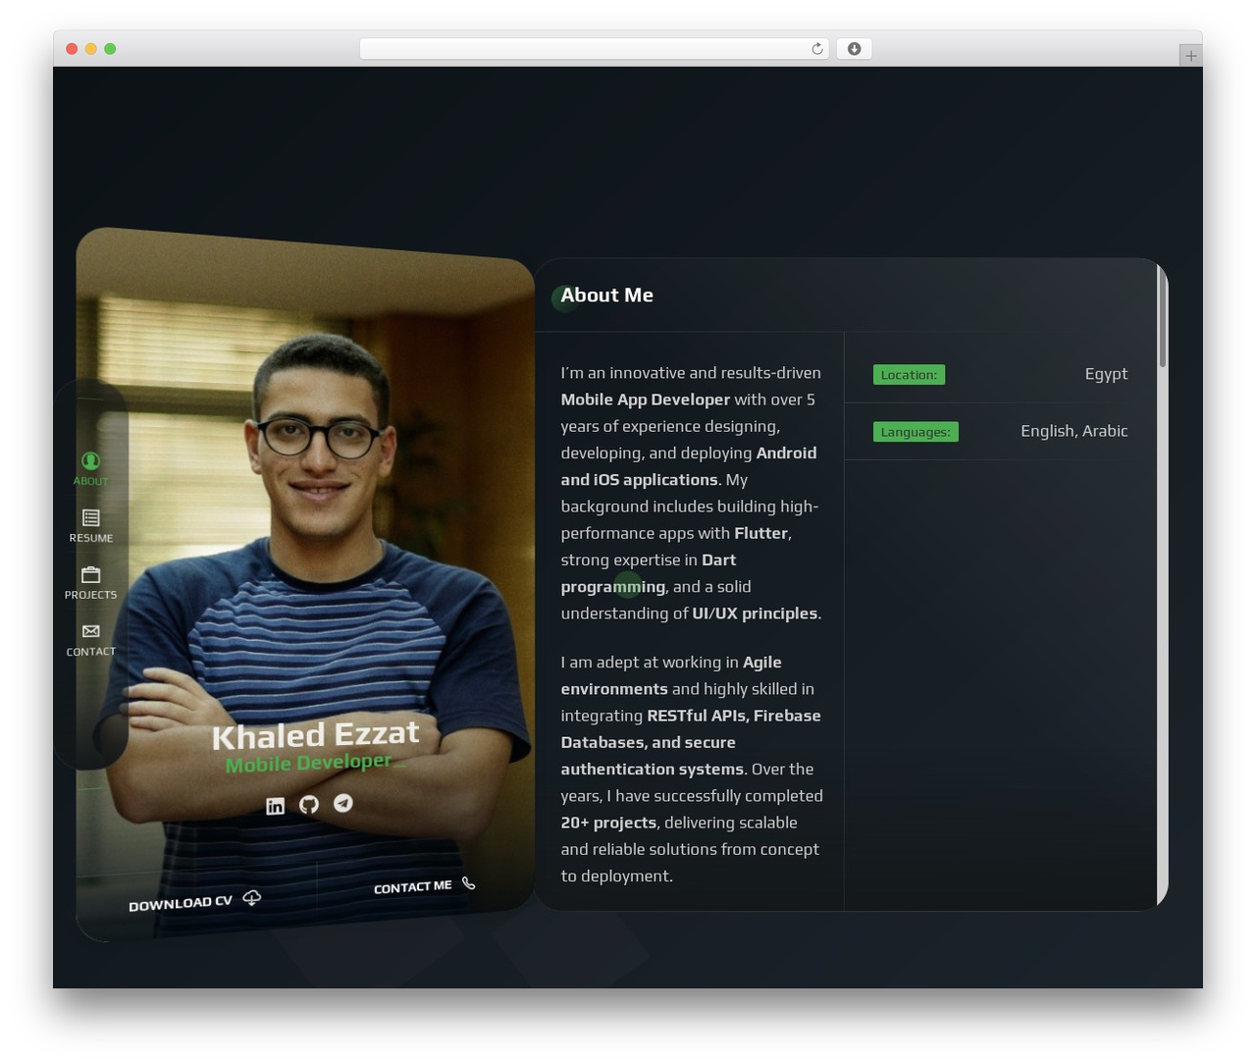Click the Khaled Ezzat name heading
The width and height of the screenshot is (1256, 1064).
[315, 735]
